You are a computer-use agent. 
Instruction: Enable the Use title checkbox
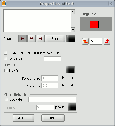(6, 100)
